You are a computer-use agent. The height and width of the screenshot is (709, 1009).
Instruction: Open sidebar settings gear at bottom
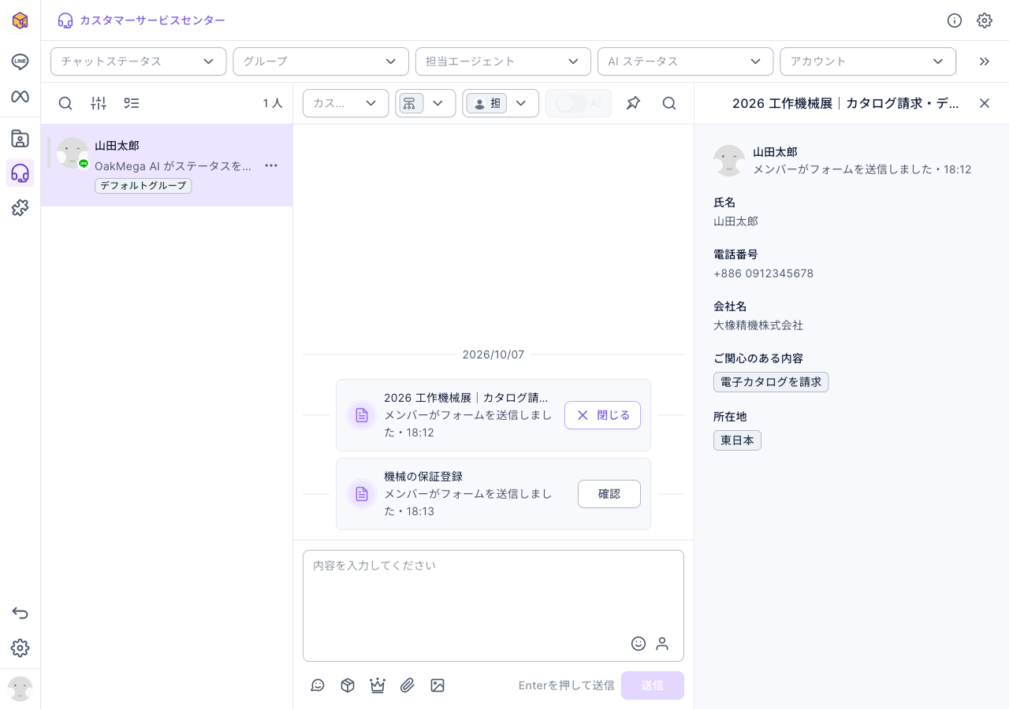click(20, 648)
